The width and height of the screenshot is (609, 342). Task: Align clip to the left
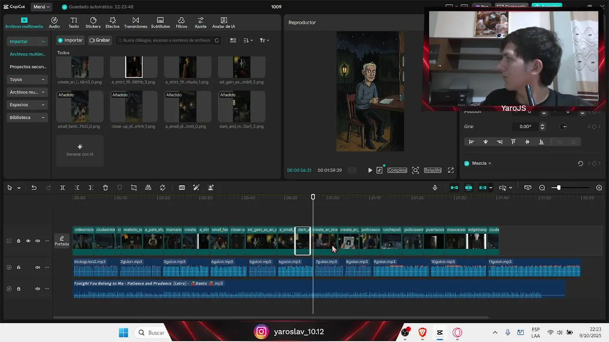click(471, 142)
